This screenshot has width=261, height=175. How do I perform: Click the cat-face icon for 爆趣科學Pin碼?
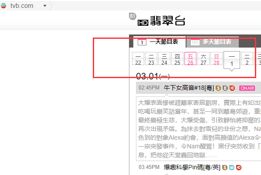[x=232, y=168]
